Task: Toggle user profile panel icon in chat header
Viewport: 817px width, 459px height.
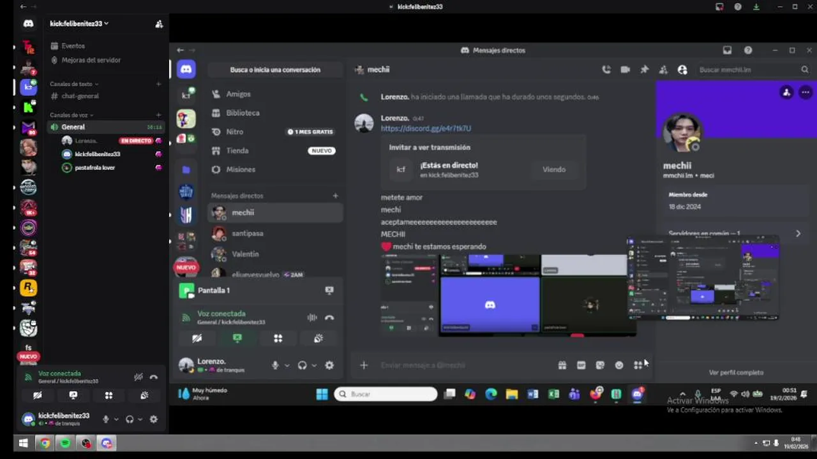Action: coord(682,69)
